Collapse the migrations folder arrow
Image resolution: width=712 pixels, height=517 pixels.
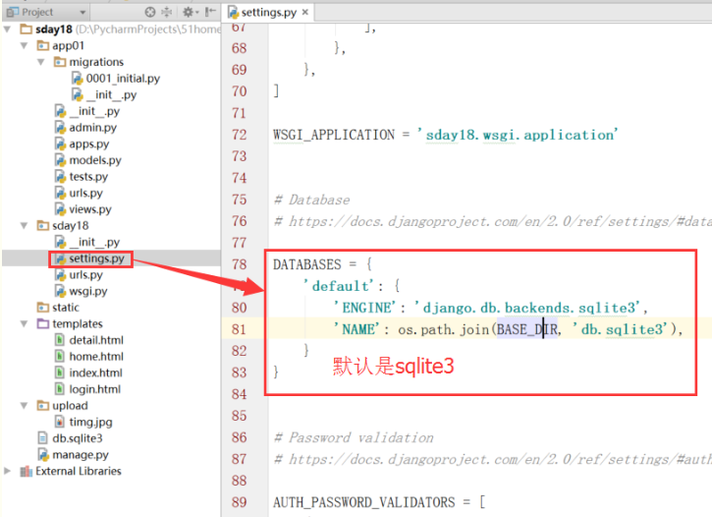click(x=43, y=62)
